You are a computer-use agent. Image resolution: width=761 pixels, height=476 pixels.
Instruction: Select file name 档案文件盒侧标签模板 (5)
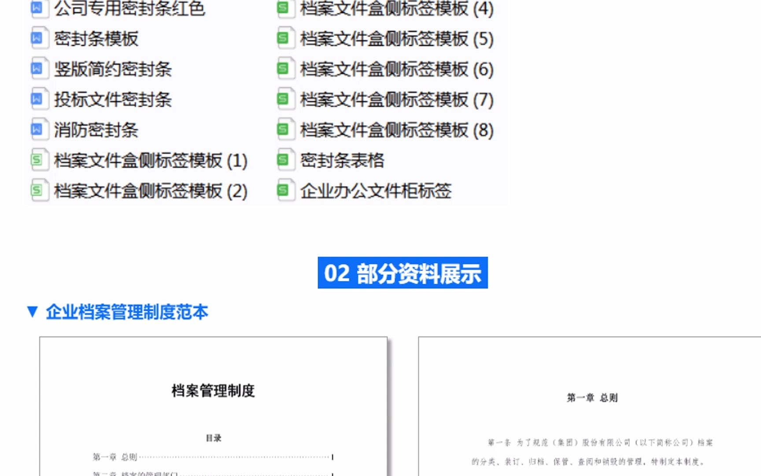tap(397, 39)
